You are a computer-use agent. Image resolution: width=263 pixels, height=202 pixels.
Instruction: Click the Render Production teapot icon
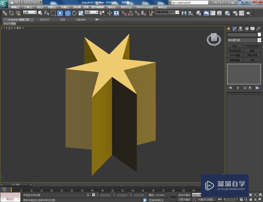pos(248,13)
